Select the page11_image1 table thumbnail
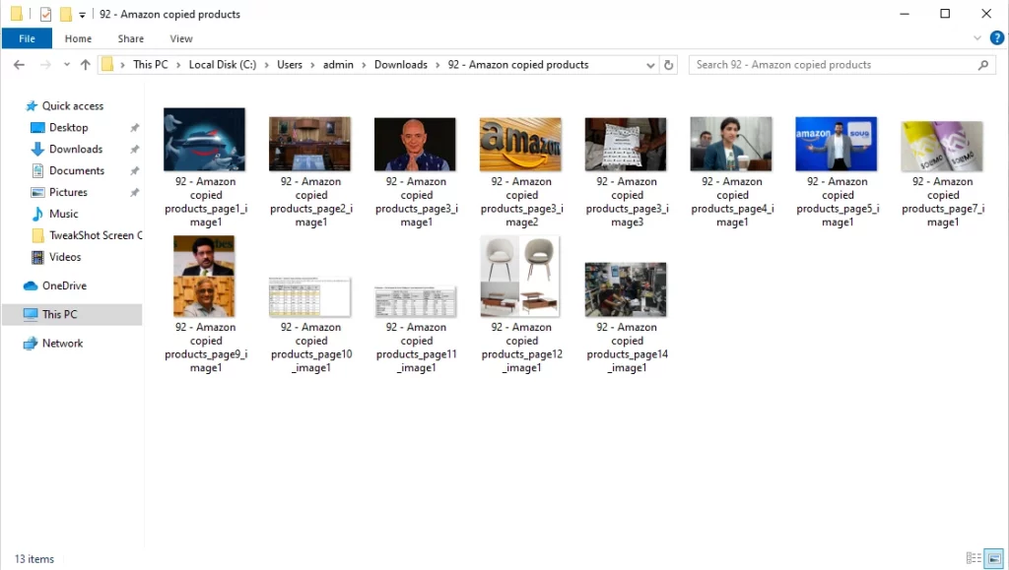 pos(415,301)
